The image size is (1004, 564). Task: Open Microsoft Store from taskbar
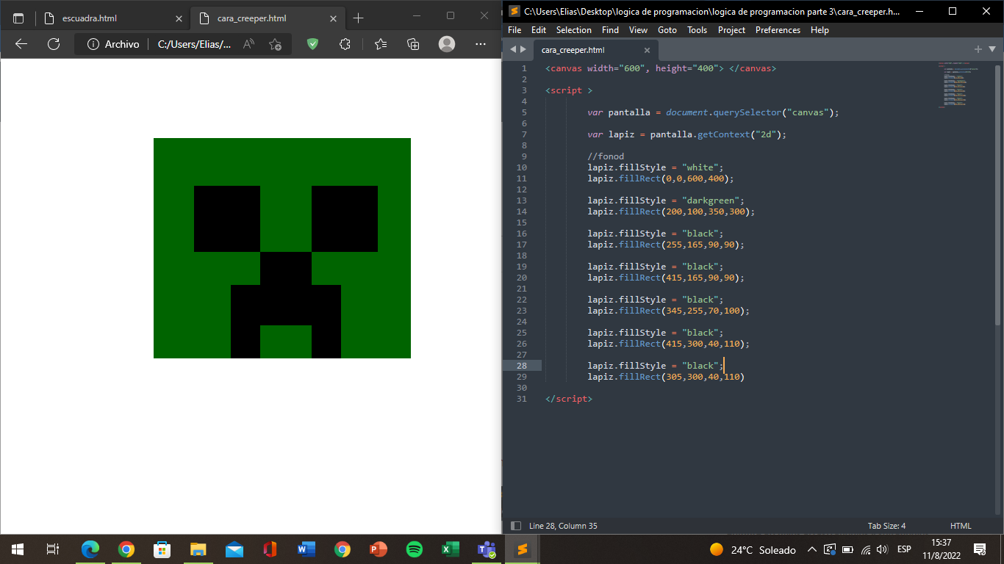[x=162, y=549]
